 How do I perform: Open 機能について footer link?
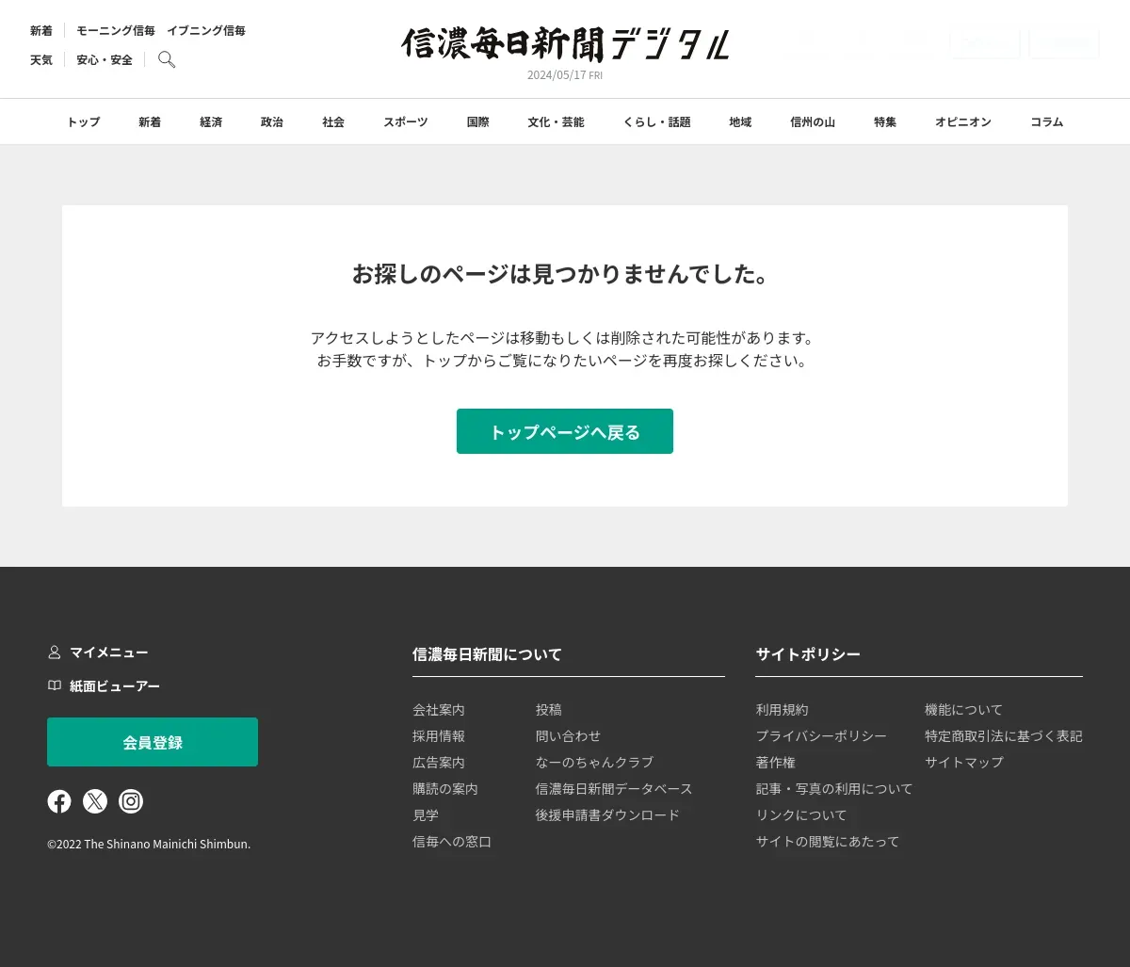(x=964, y=710)
